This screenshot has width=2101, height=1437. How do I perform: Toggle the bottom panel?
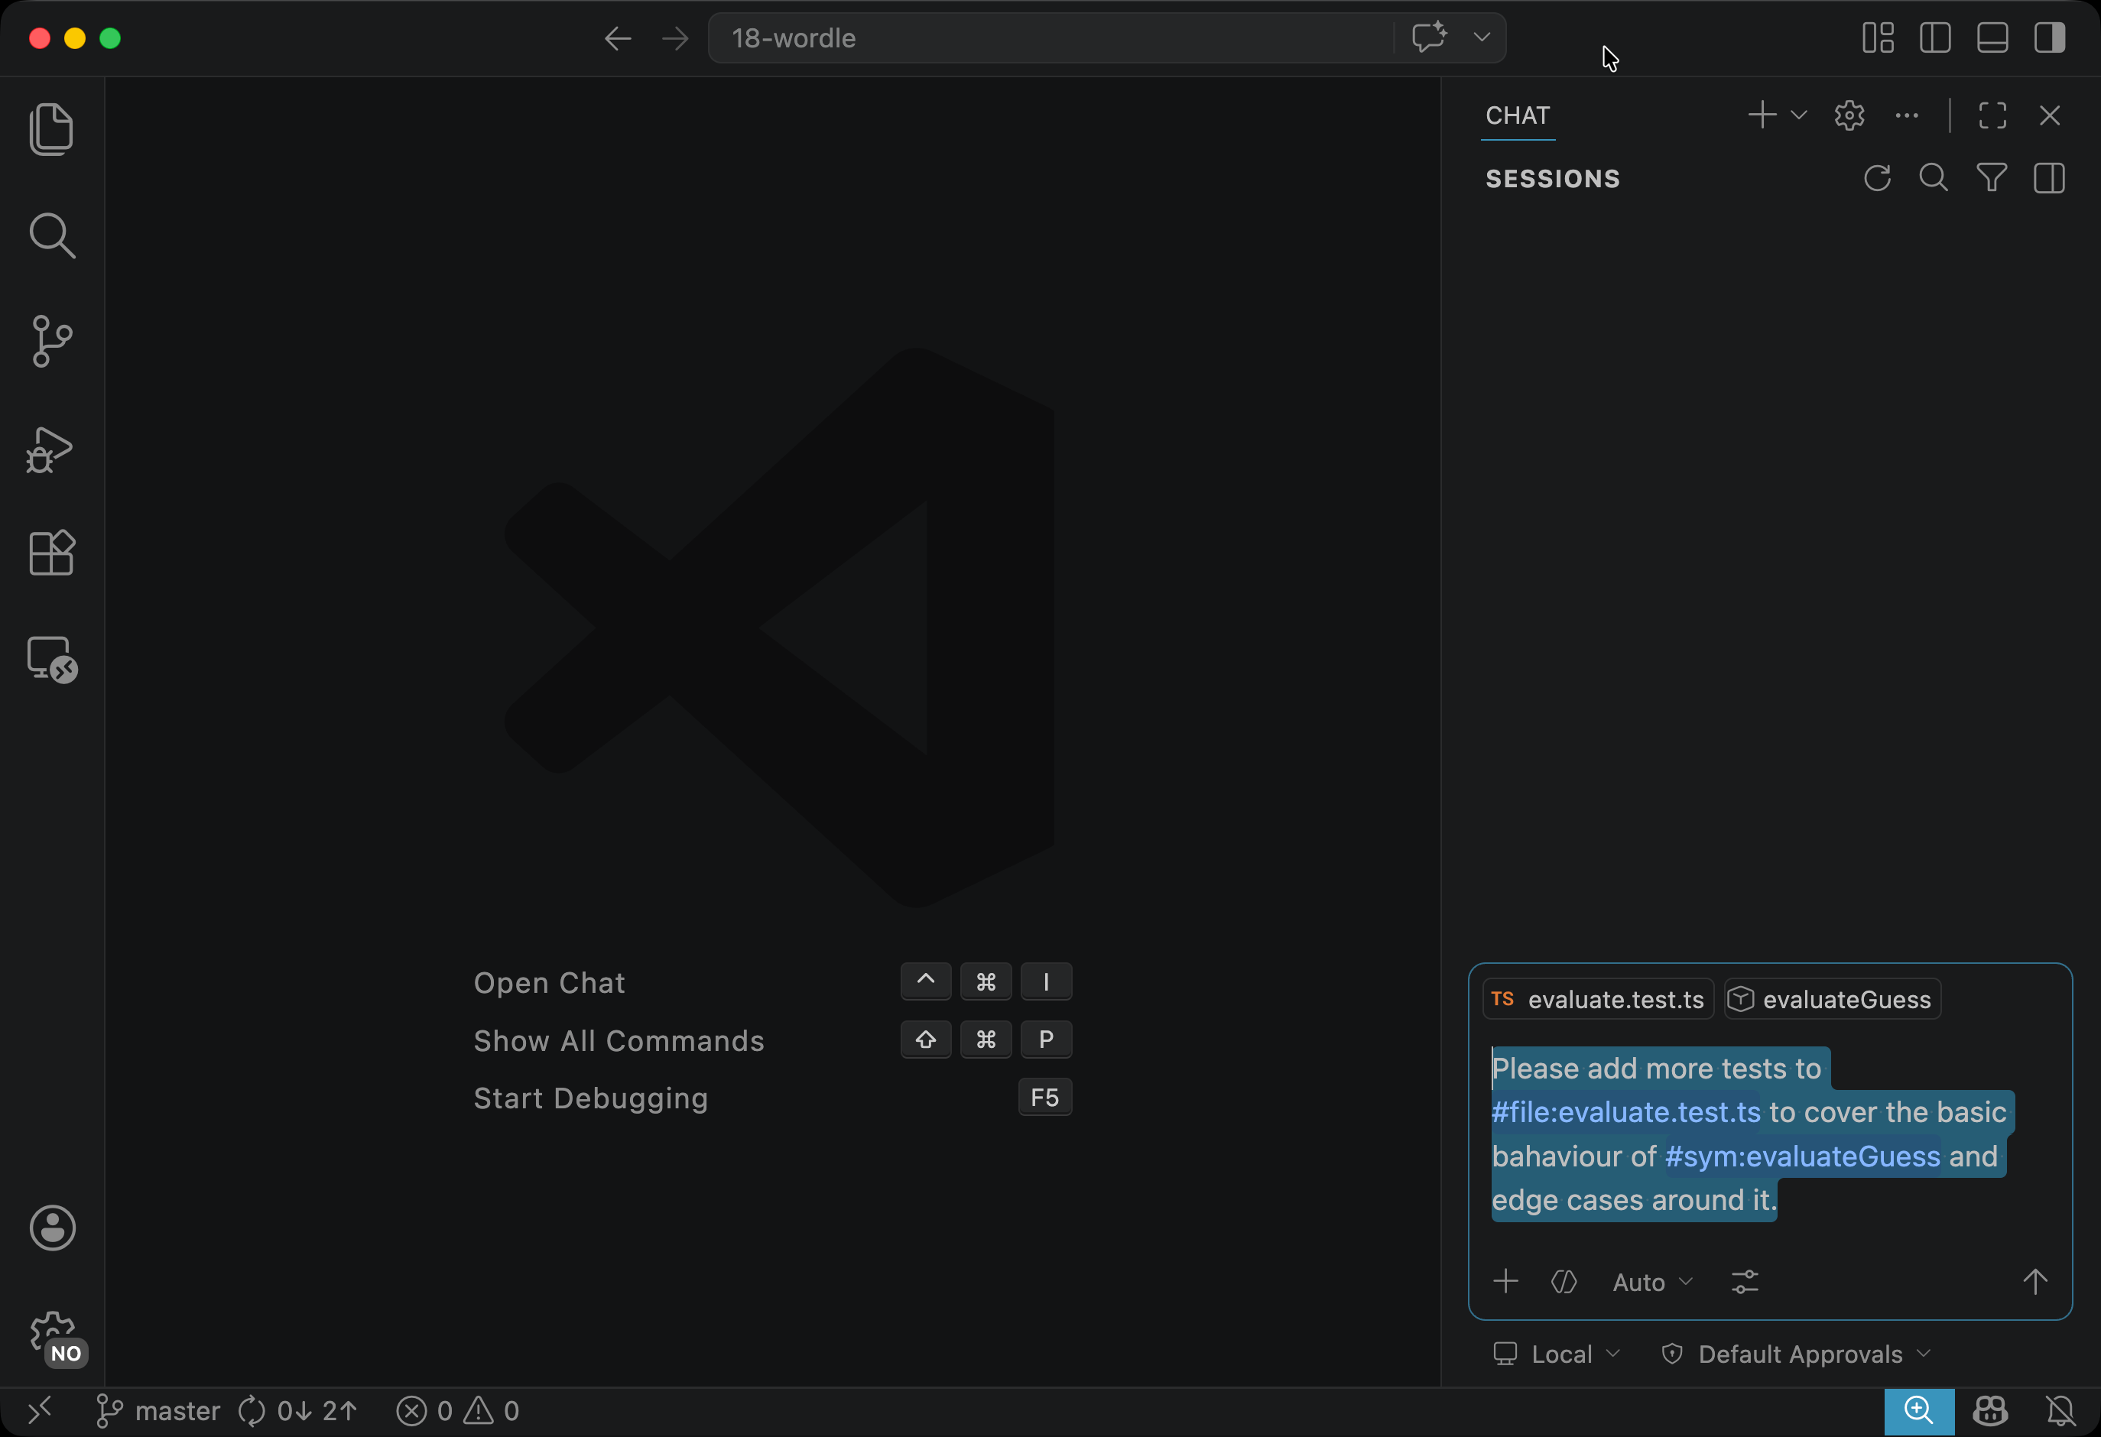point(1992,38)
